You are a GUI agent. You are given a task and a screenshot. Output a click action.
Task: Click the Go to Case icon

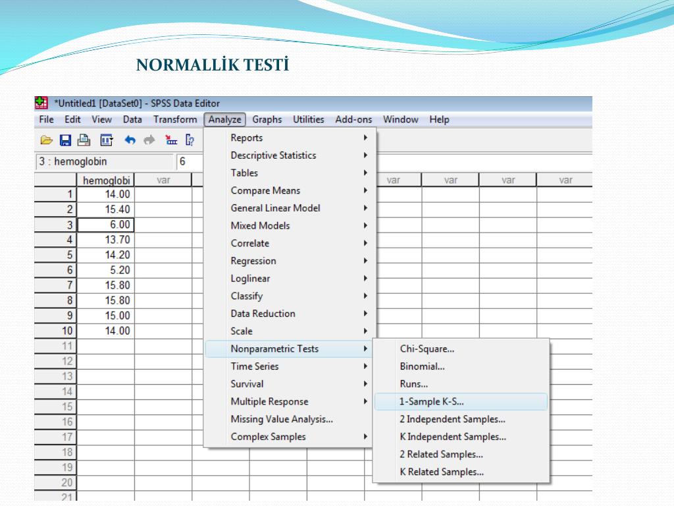point(171,140)
